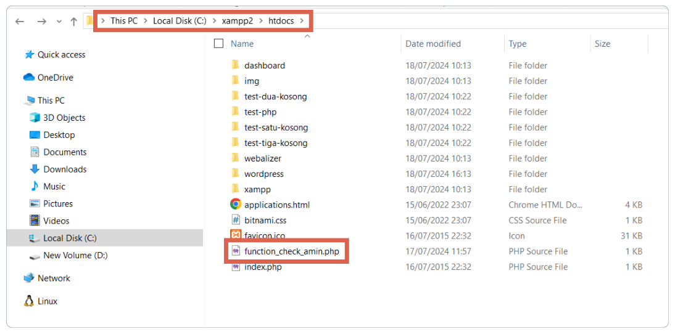
Task: Click PHP file icon of index.php
Action: tap(236, 266)
